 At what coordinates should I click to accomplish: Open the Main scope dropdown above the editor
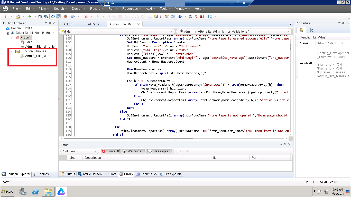[x=172, y=31]
